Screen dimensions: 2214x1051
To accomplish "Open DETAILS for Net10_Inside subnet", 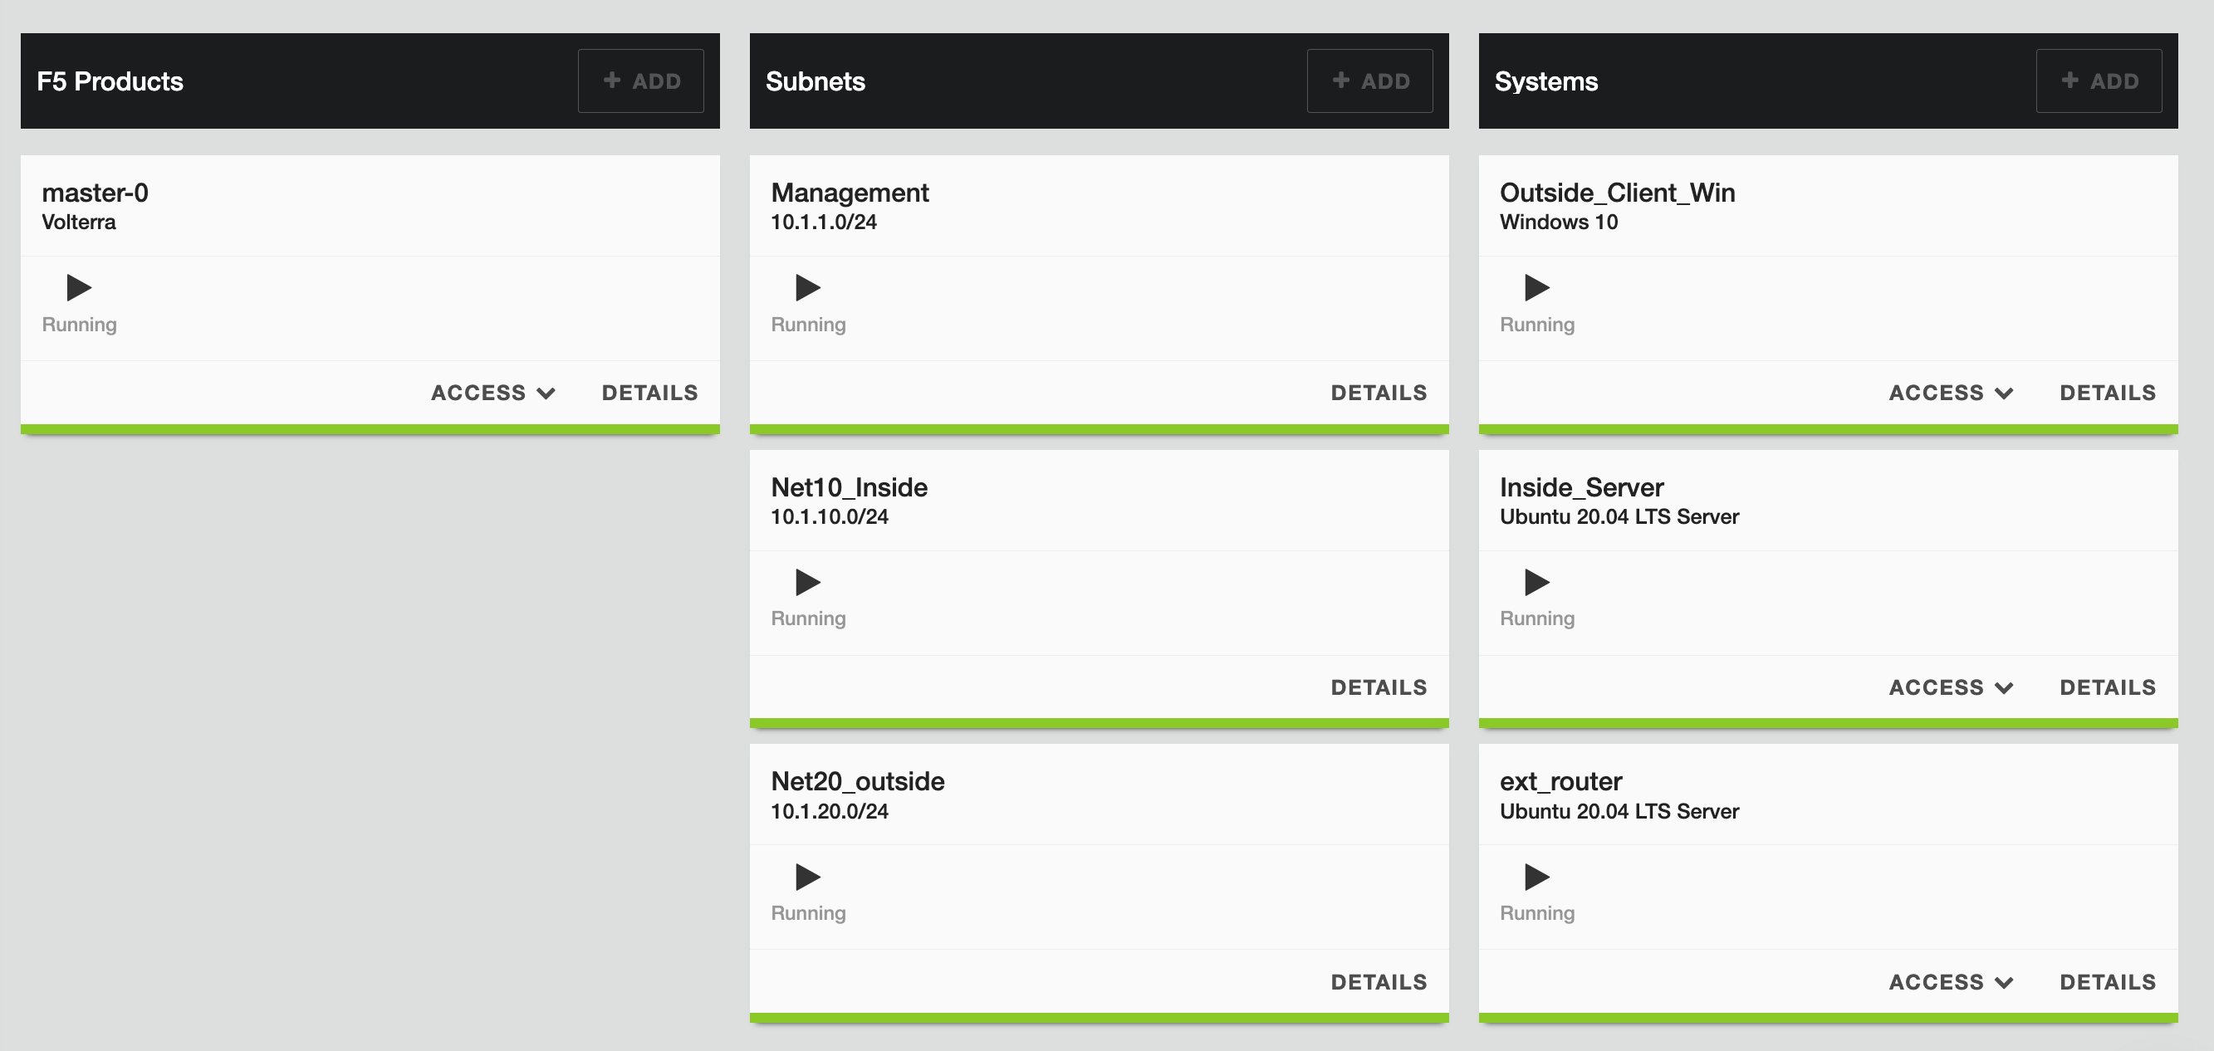I will click(1378, 687).
